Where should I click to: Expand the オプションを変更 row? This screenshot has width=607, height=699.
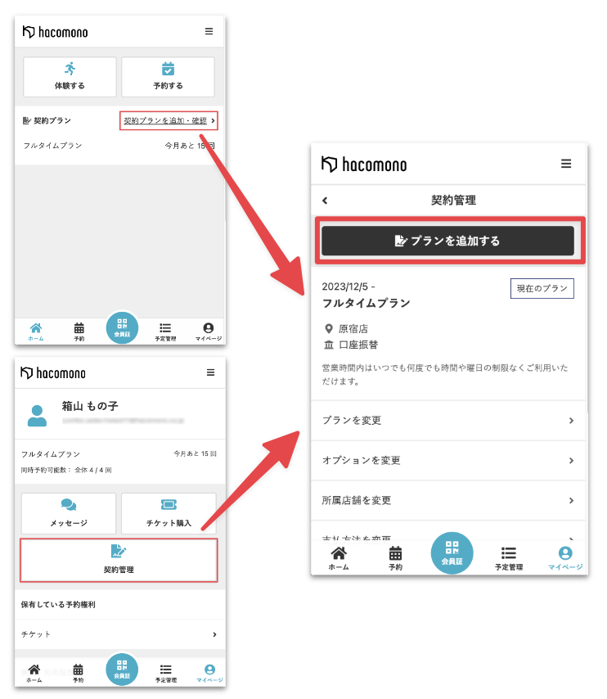click(x=448, y=460)
